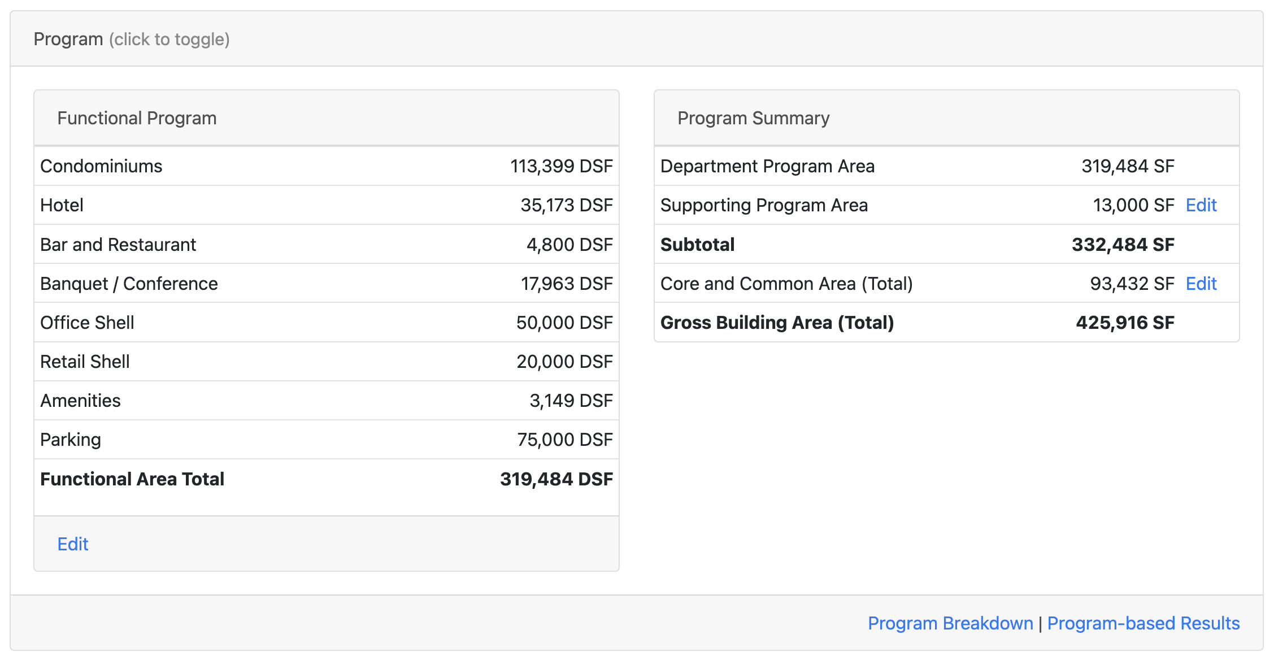Select the Hotel program row
The height and width of the screenshot is (660, 1274).
tap(326, 205)
